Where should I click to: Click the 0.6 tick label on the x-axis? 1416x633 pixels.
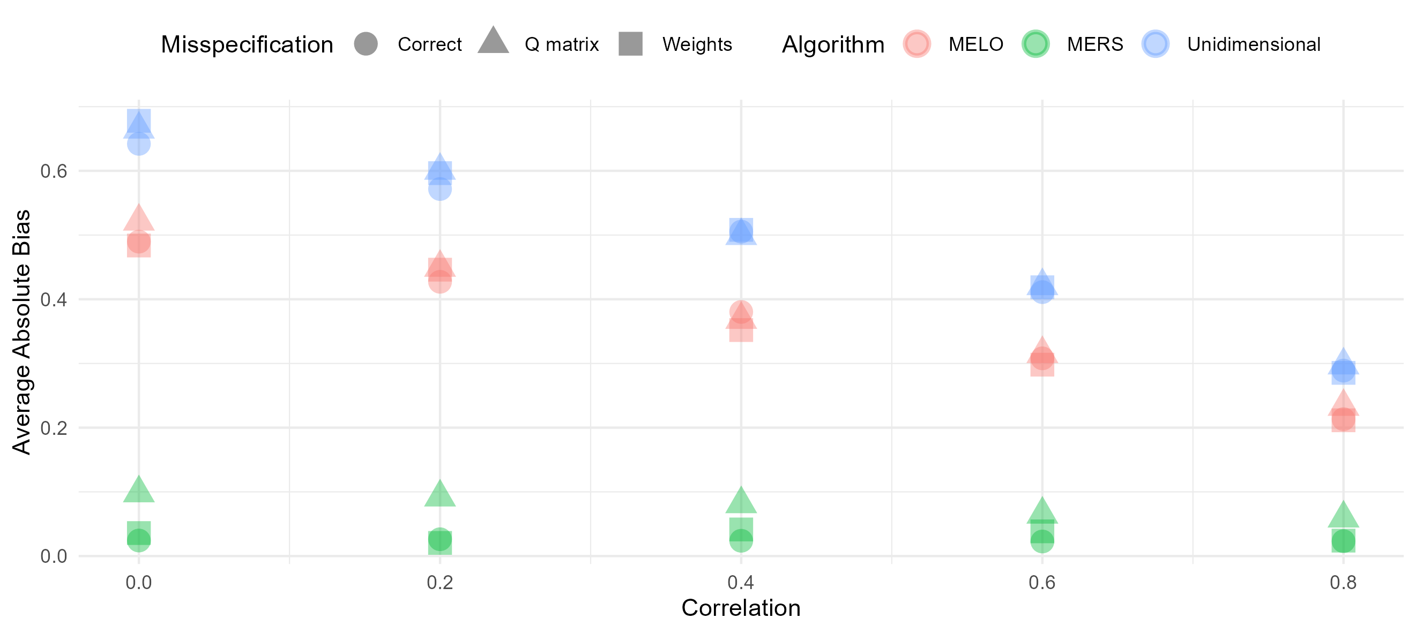point(1042,583)
